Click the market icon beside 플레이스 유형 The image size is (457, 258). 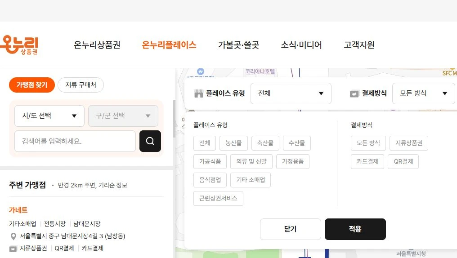click(x=198, y=93)
